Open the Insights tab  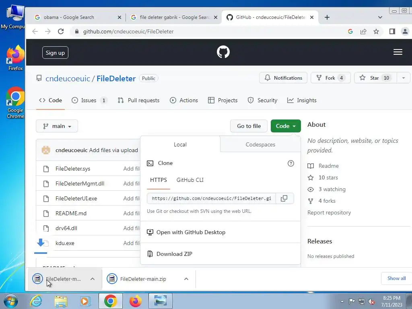coord(302,100)
